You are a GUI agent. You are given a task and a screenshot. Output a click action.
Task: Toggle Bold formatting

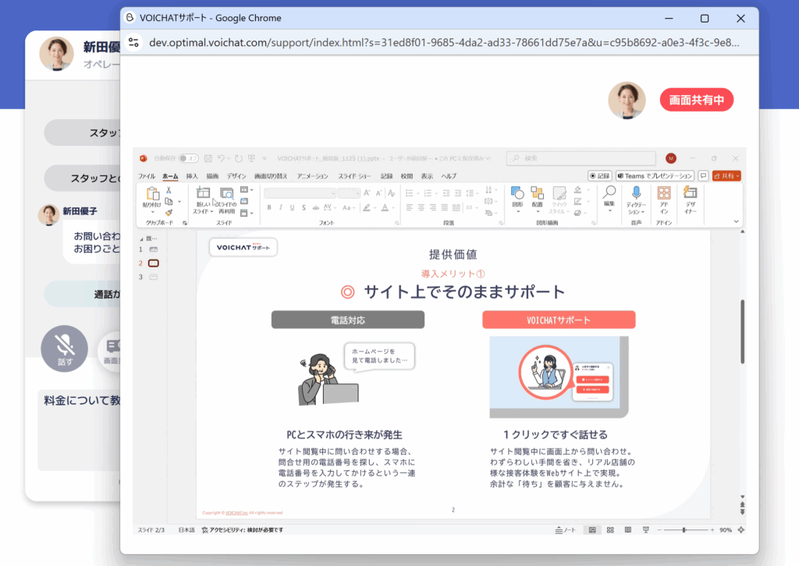tap(269, 207)
